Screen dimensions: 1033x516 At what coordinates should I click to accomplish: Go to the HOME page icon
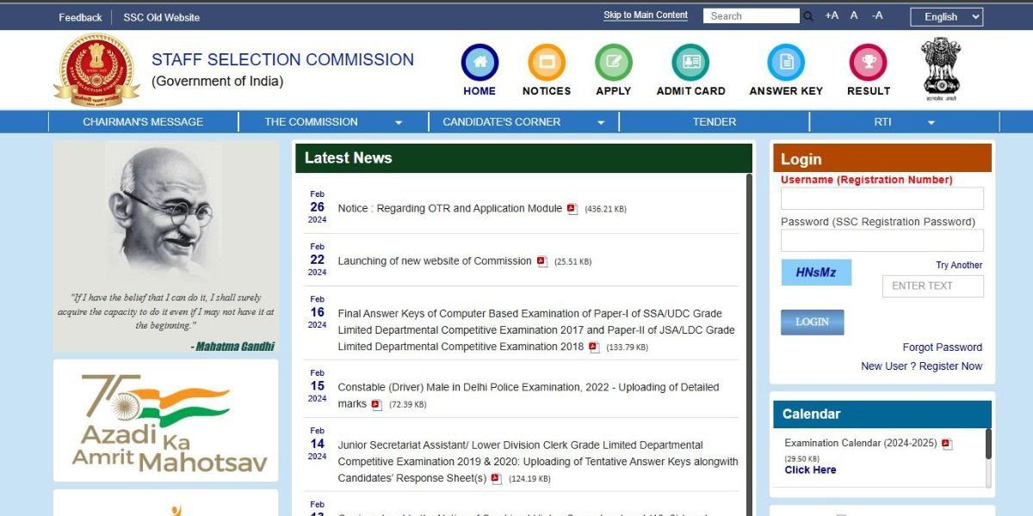479,63
